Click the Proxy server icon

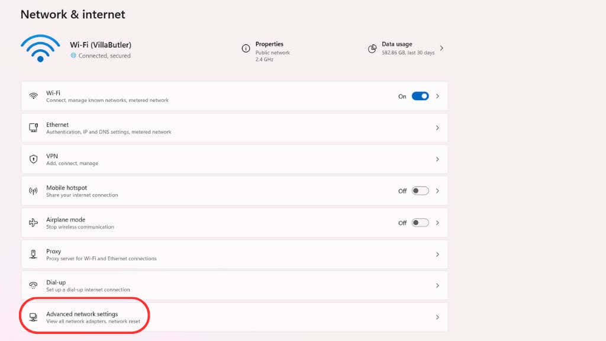(34, 254)
